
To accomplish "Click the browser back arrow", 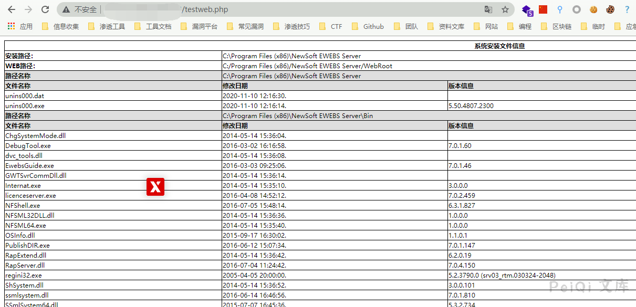I will pos(11,9).
